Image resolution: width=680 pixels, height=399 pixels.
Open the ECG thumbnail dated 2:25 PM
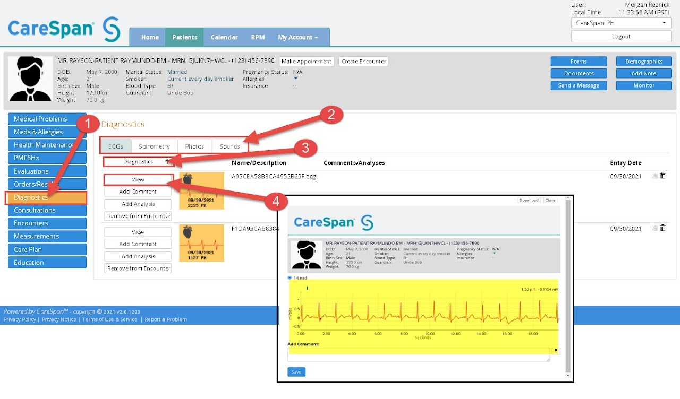click(201, 190)
